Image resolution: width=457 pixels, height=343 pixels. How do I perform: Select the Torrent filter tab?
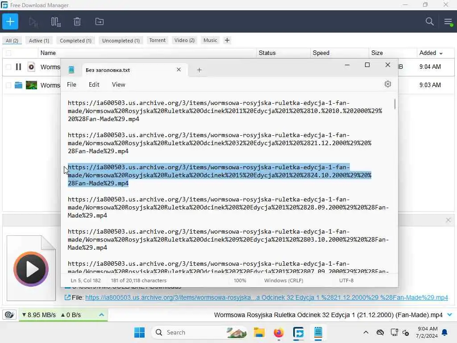coord(158,40)
